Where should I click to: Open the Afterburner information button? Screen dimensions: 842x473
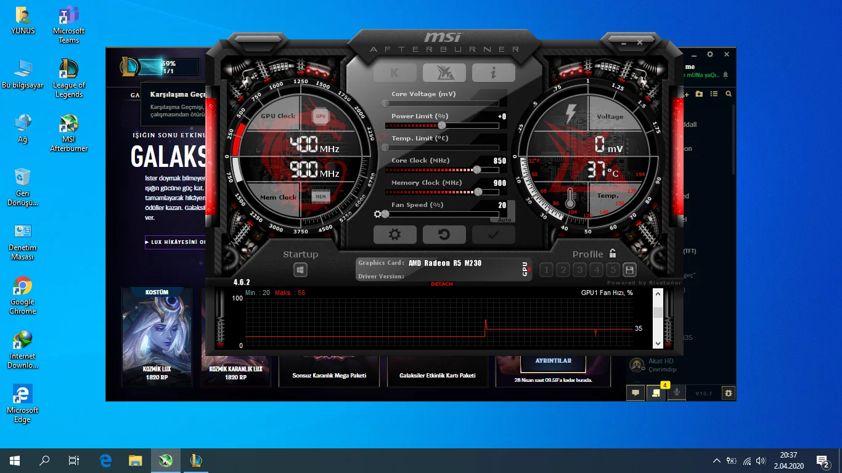pos(493,73)
